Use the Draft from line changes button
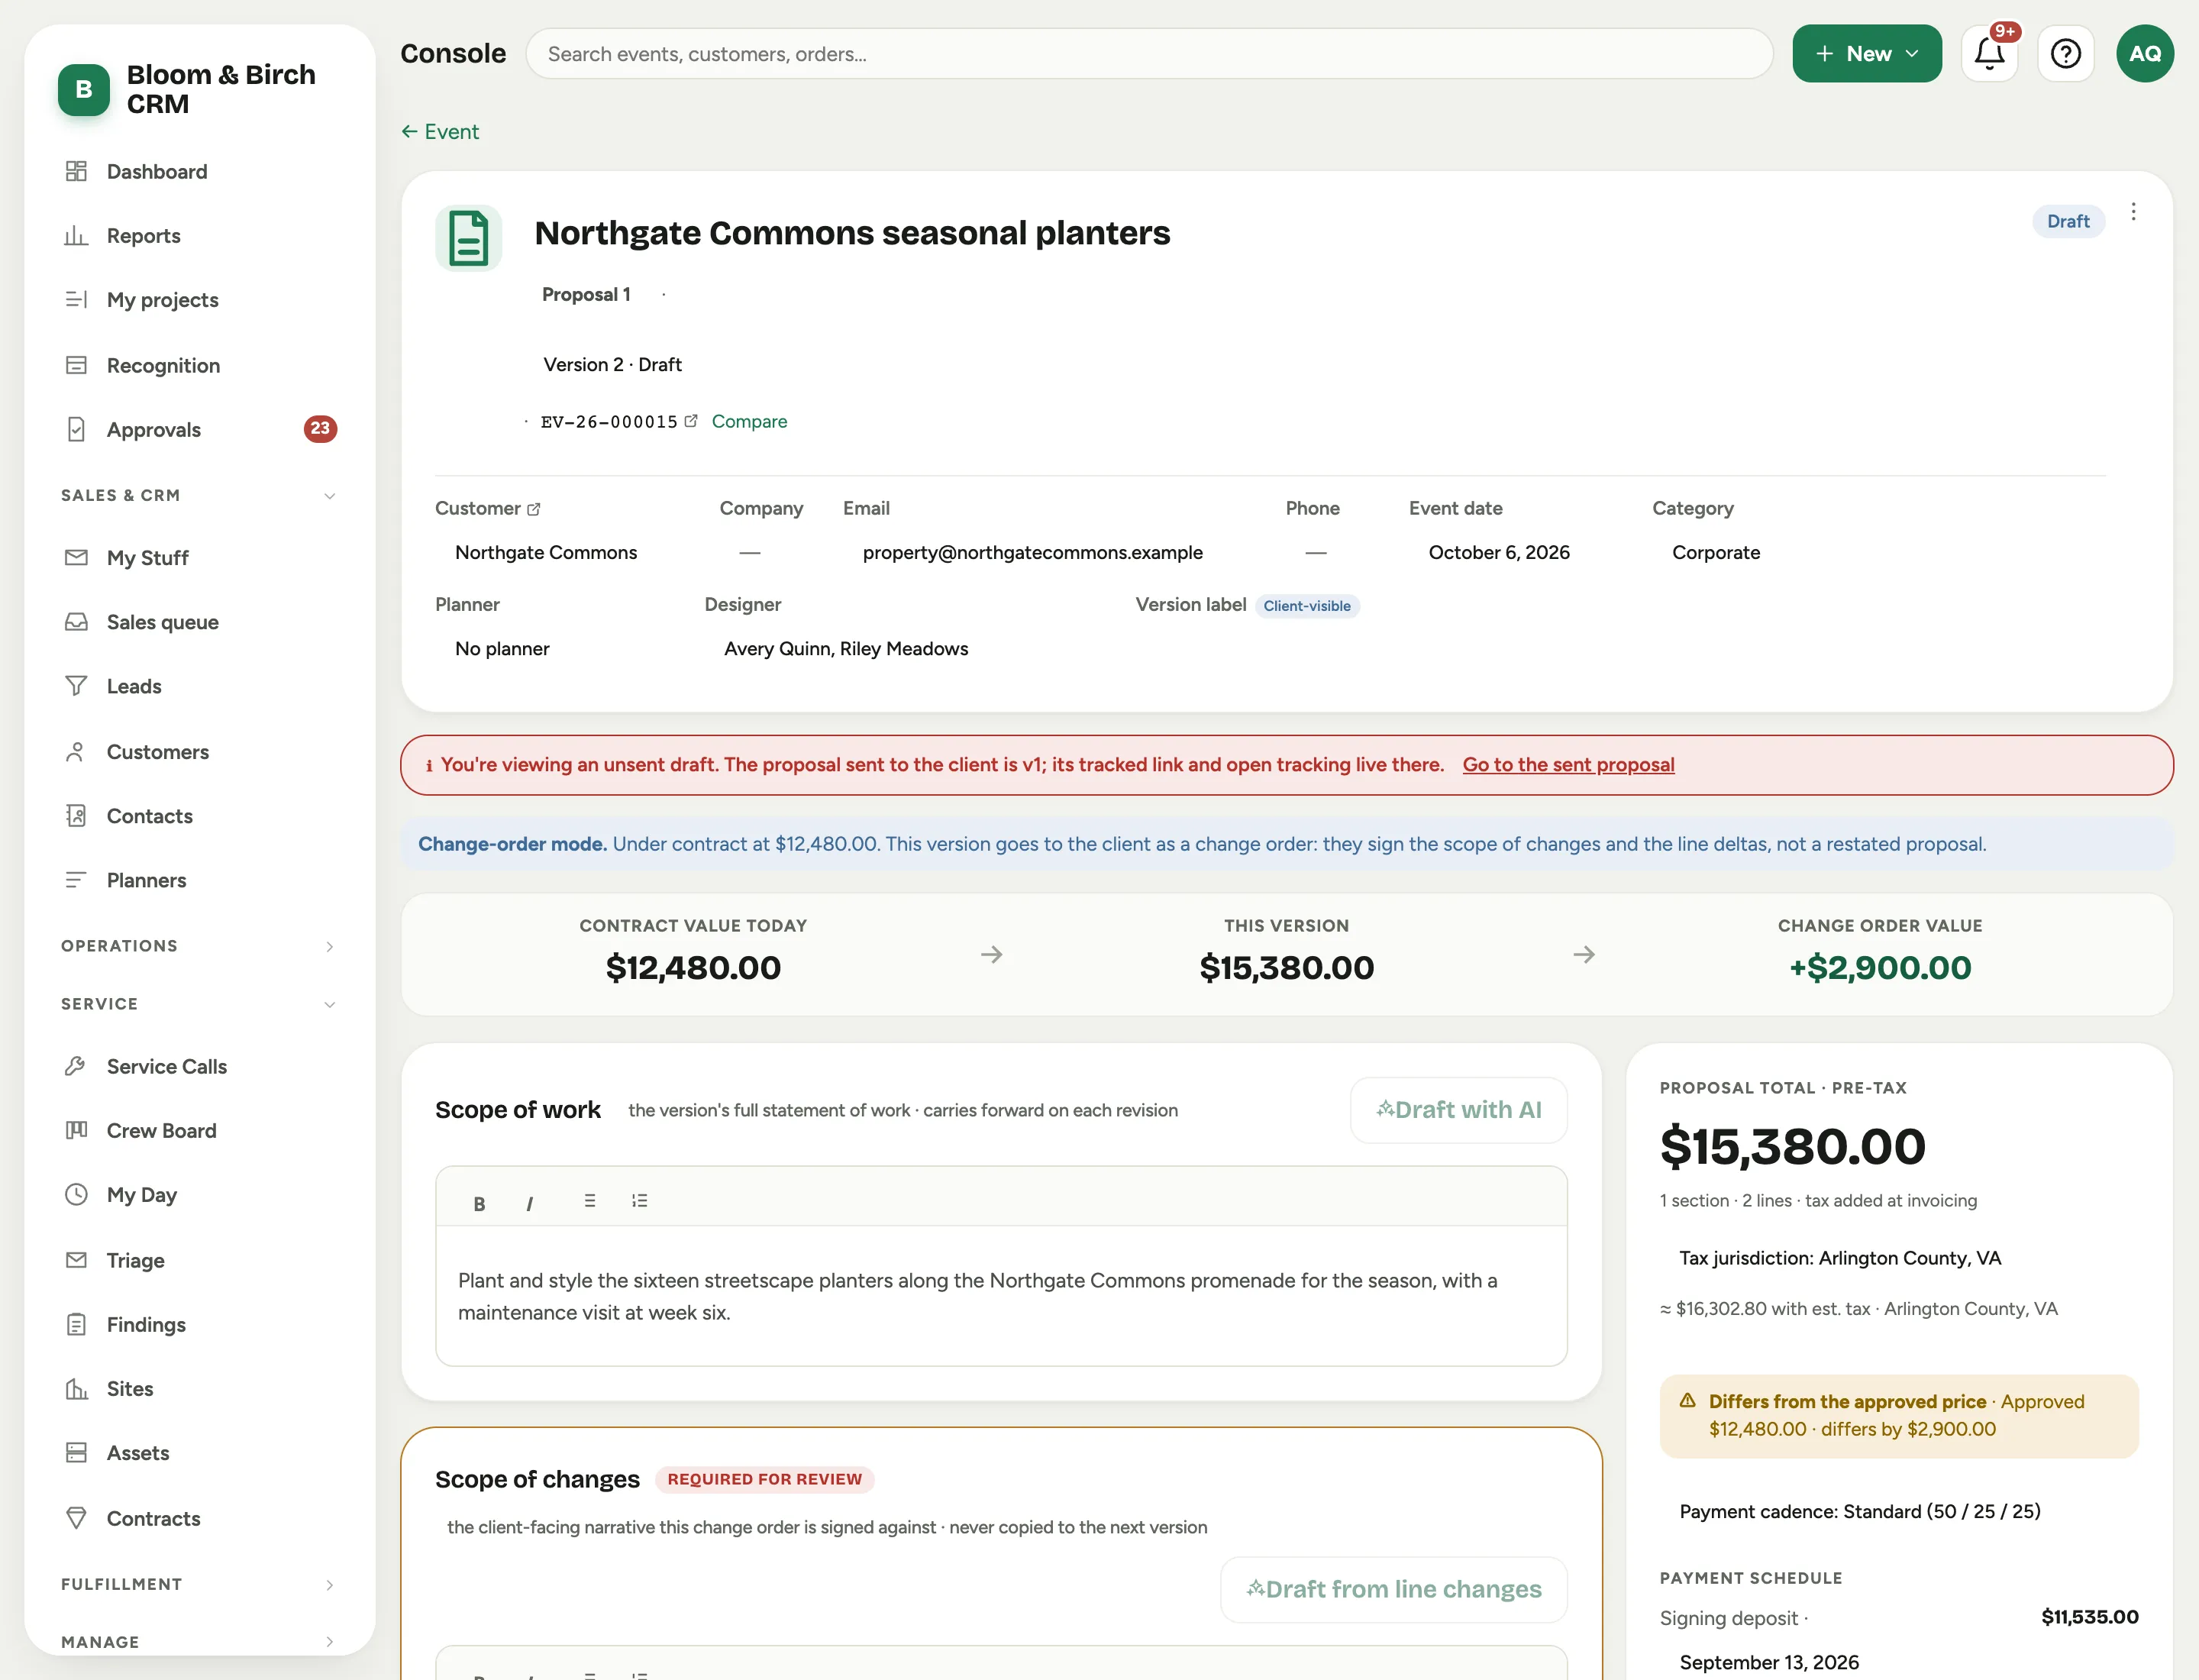 pos(1394,1589)
